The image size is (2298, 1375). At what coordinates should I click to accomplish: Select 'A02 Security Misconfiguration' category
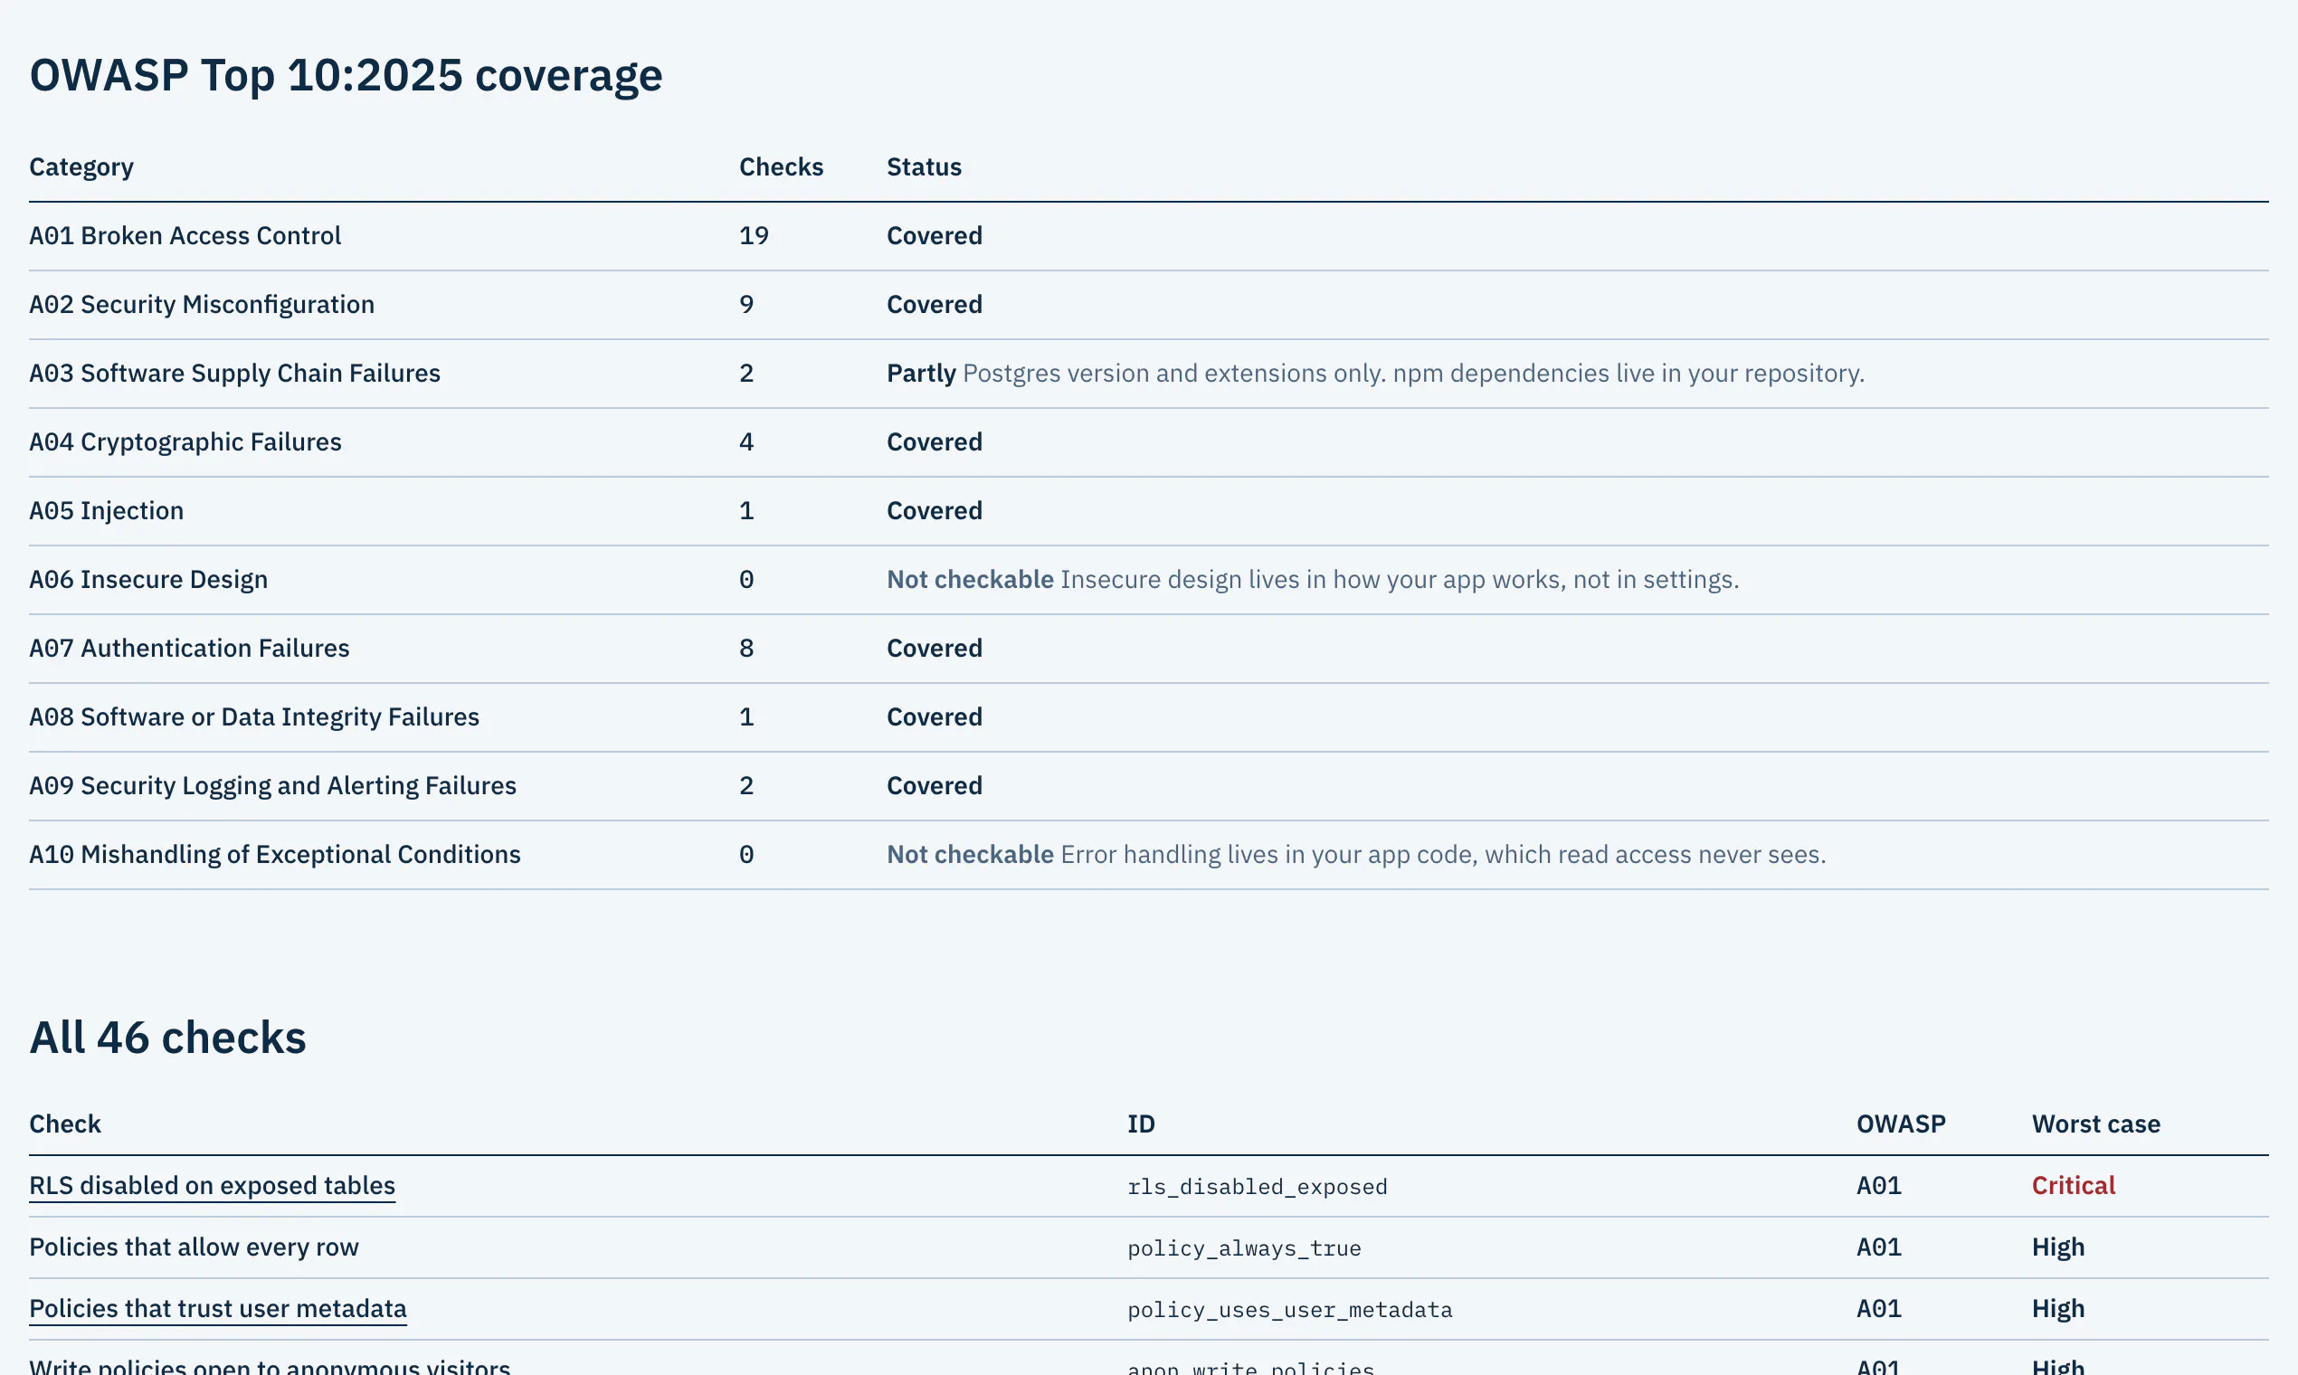pyautogui.click(x=202, y=304)
